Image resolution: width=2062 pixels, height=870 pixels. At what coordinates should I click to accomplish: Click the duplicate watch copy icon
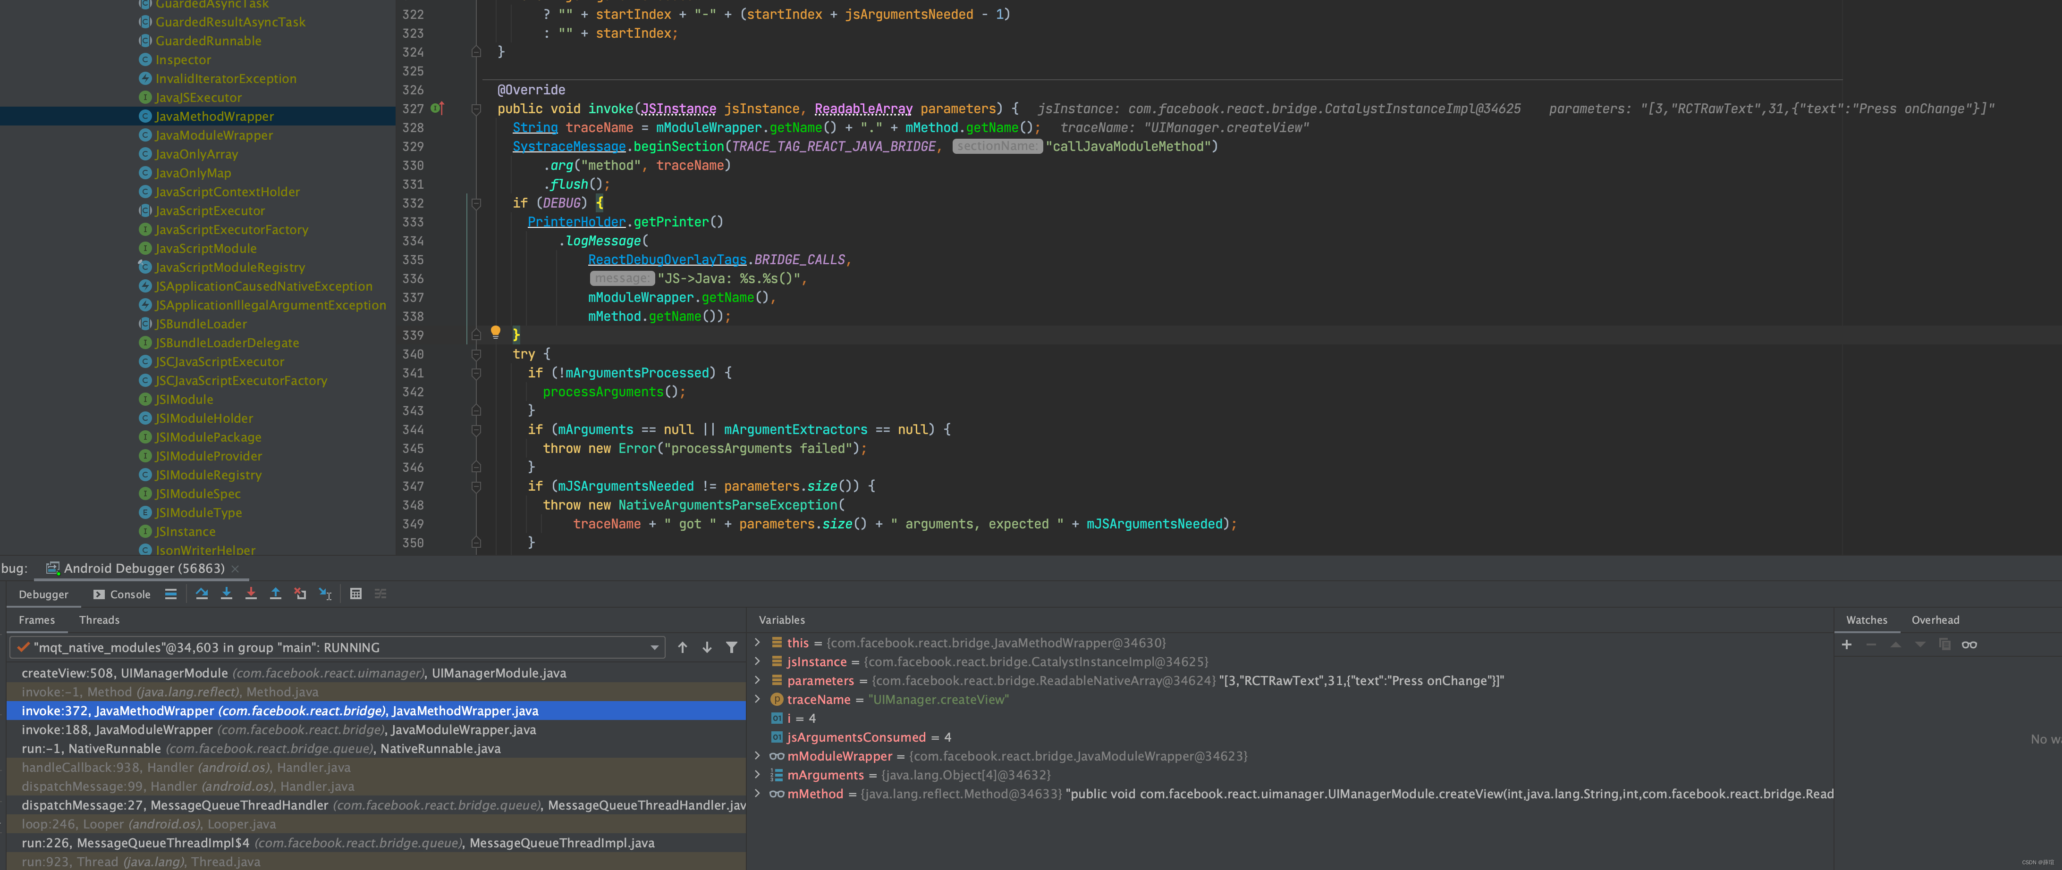(1944, 644)
